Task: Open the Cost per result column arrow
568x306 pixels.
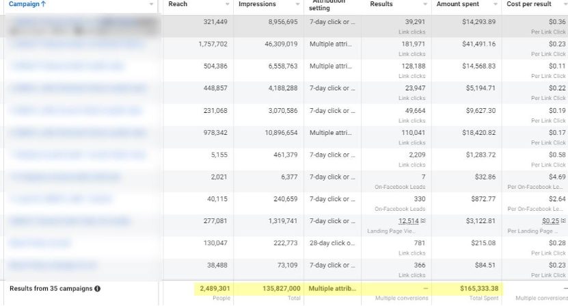Action: (x=563, y=5)
